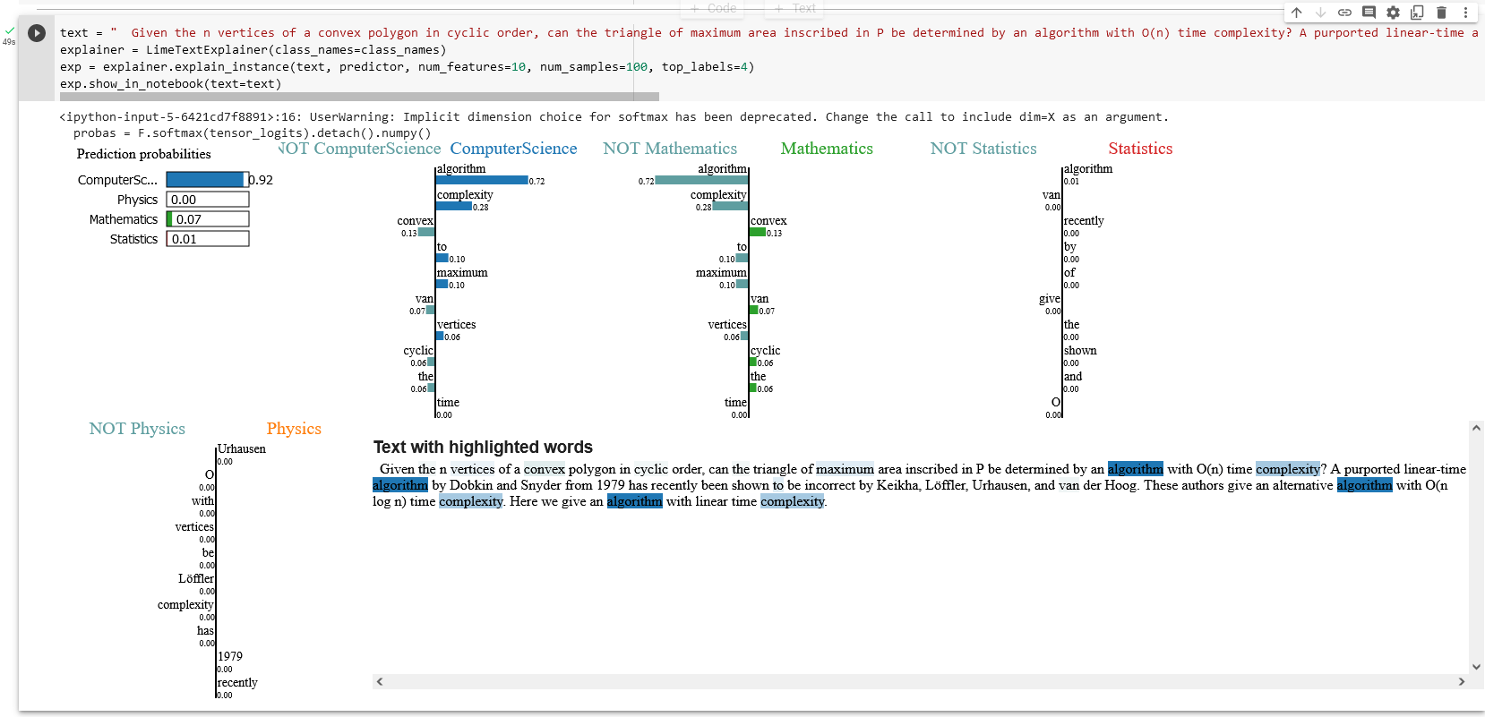
Task: Click the Mathematics 0.07 probability bar
Action: coord(208,219)
